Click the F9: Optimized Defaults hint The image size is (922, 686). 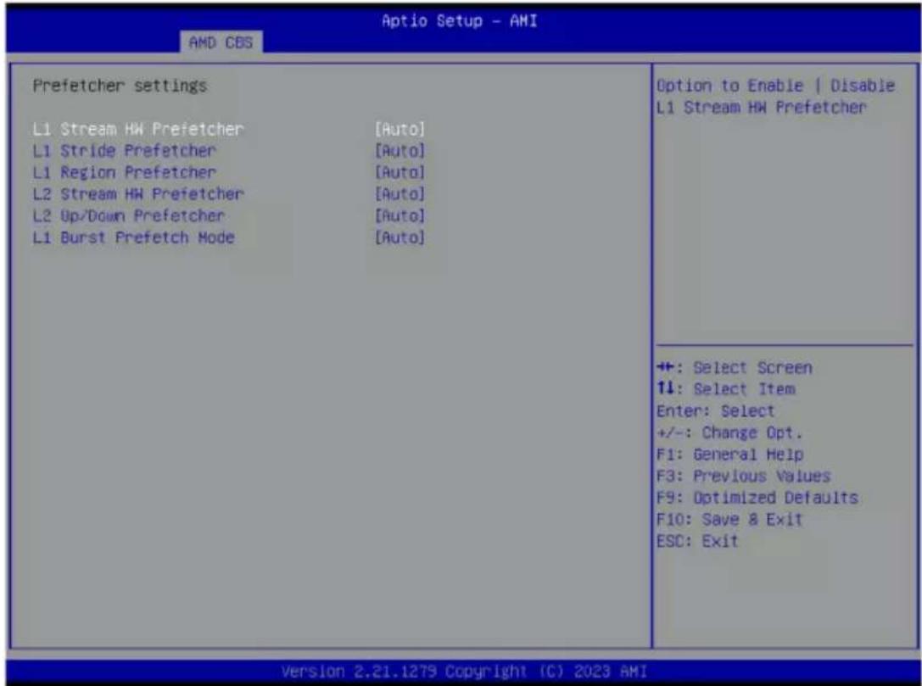[757, 498]
